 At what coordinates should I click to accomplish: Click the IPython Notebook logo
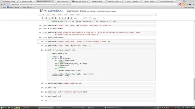point(51,11)
